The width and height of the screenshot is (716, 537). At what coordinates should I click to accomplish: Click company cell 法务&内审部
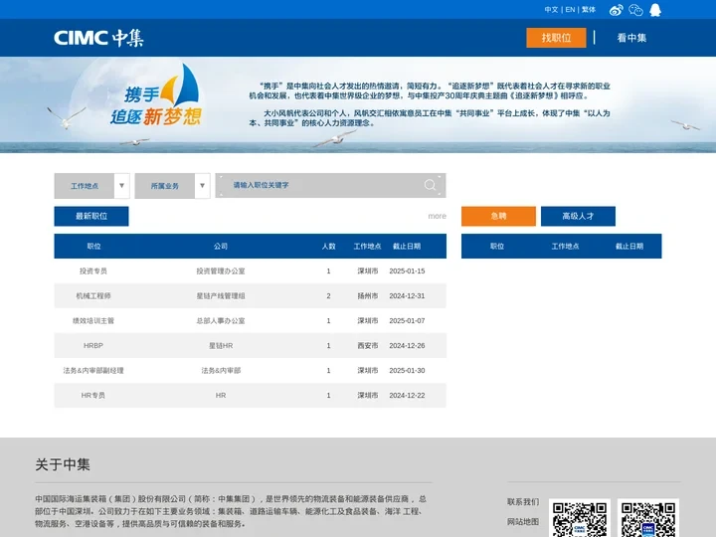click(221, 370)
